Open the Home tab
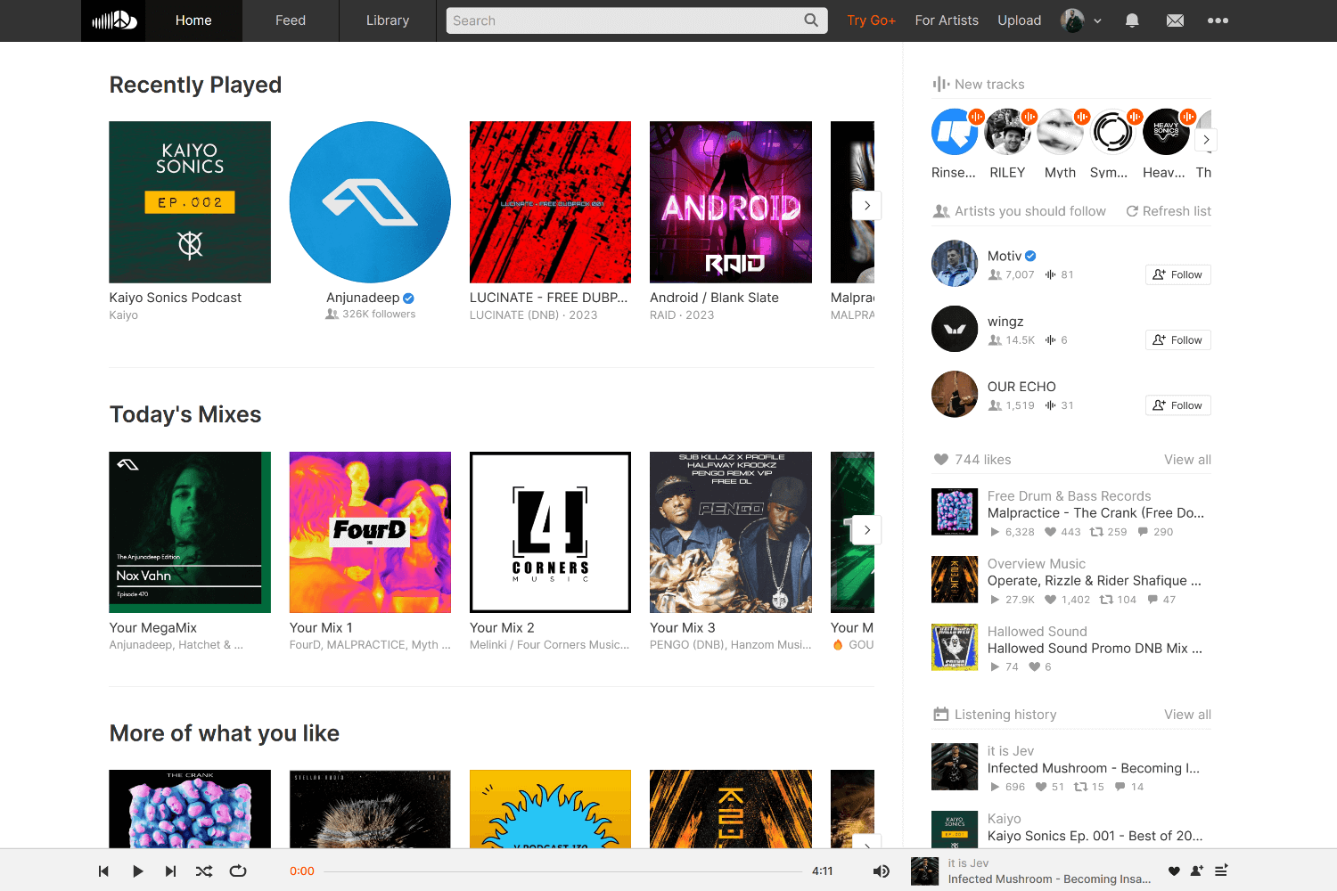 193,20
